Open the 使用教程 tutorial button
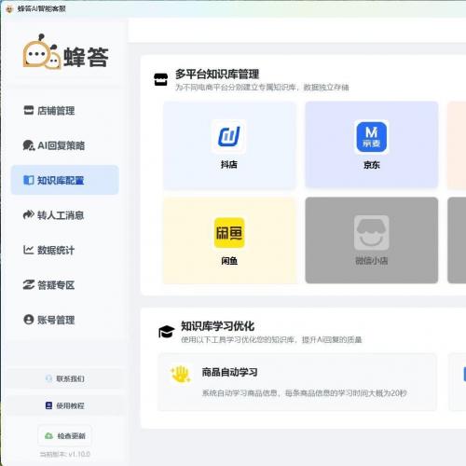 [65, 405]
